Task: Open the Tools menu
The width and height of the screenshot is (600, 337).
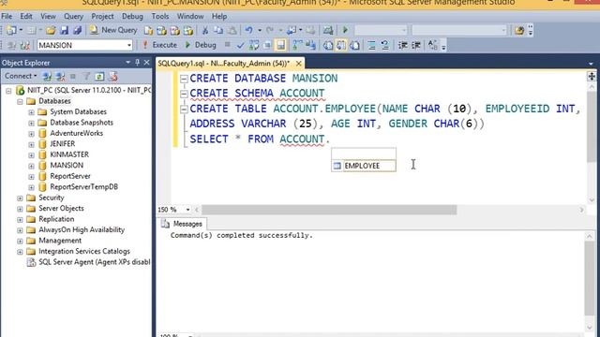Action: pos(160,17)
